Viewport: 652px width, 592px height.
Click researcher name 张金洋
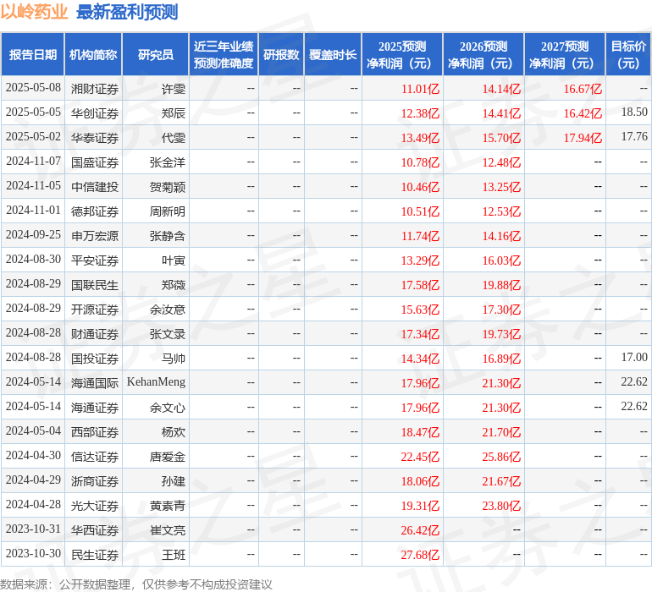pos(168,162)
